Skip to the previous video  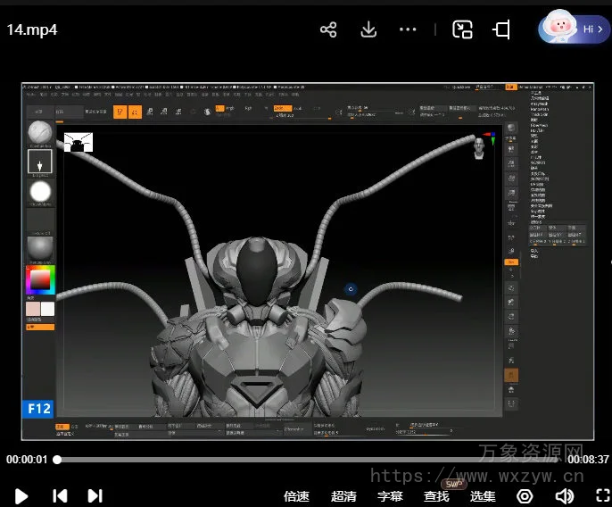click(x=59, y=495)
